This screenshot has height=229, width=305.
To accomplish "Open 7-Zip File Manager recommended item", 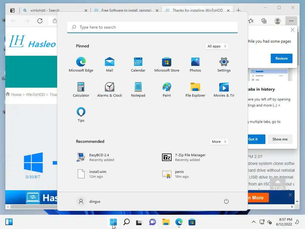I will pos(184,157).
